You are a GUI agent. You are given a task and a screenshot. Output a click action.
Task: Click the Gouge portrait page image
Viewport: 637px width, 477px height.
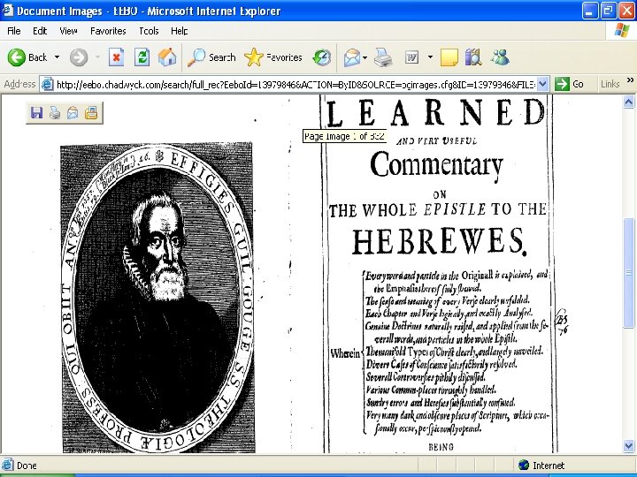(157, 298)
